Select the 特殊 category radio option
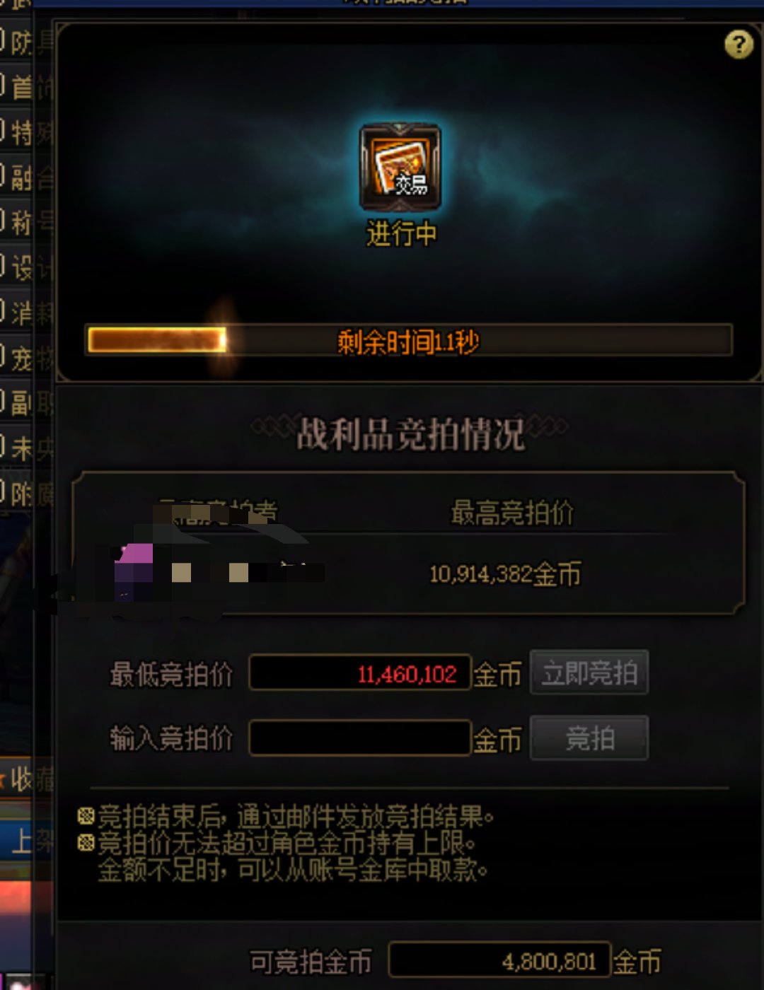This screenshot has width=764, height=990. pos(3,132)
